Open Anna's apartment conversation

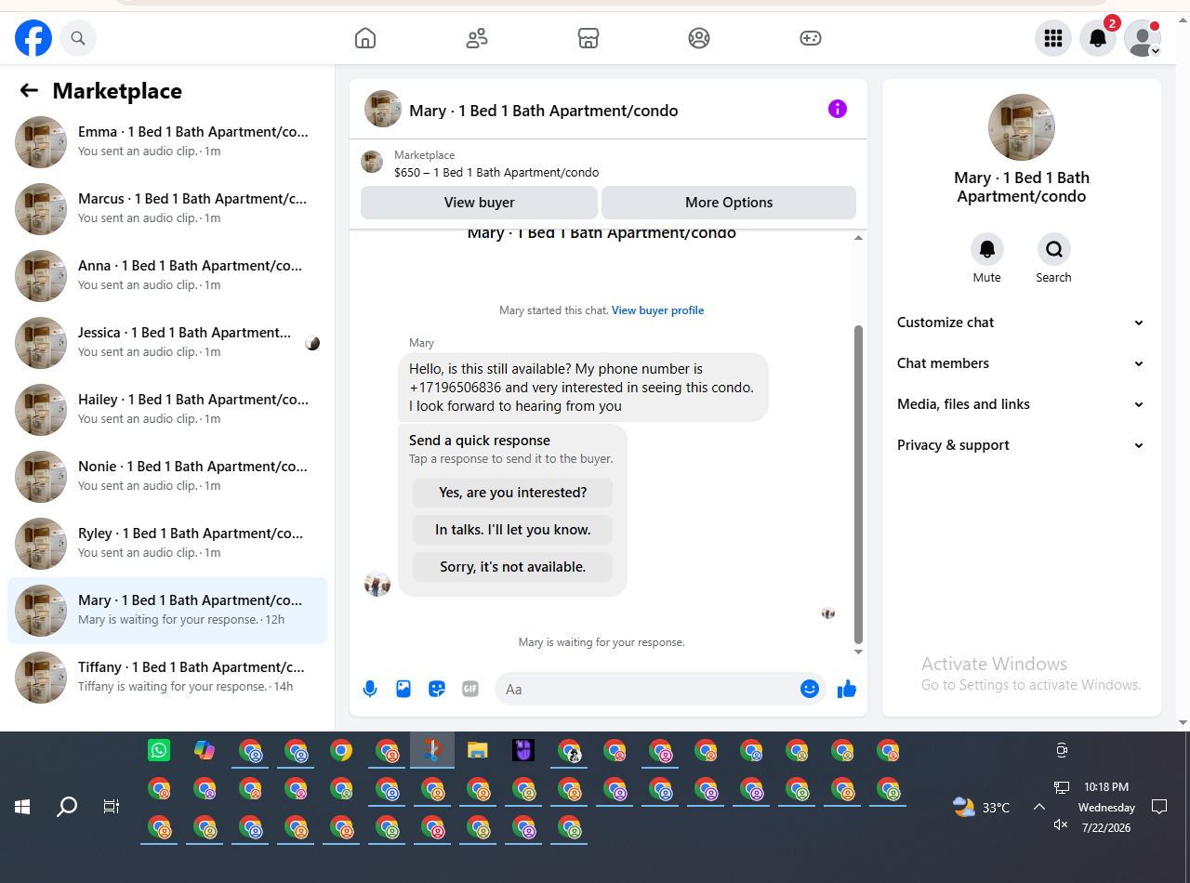[167, 276]
